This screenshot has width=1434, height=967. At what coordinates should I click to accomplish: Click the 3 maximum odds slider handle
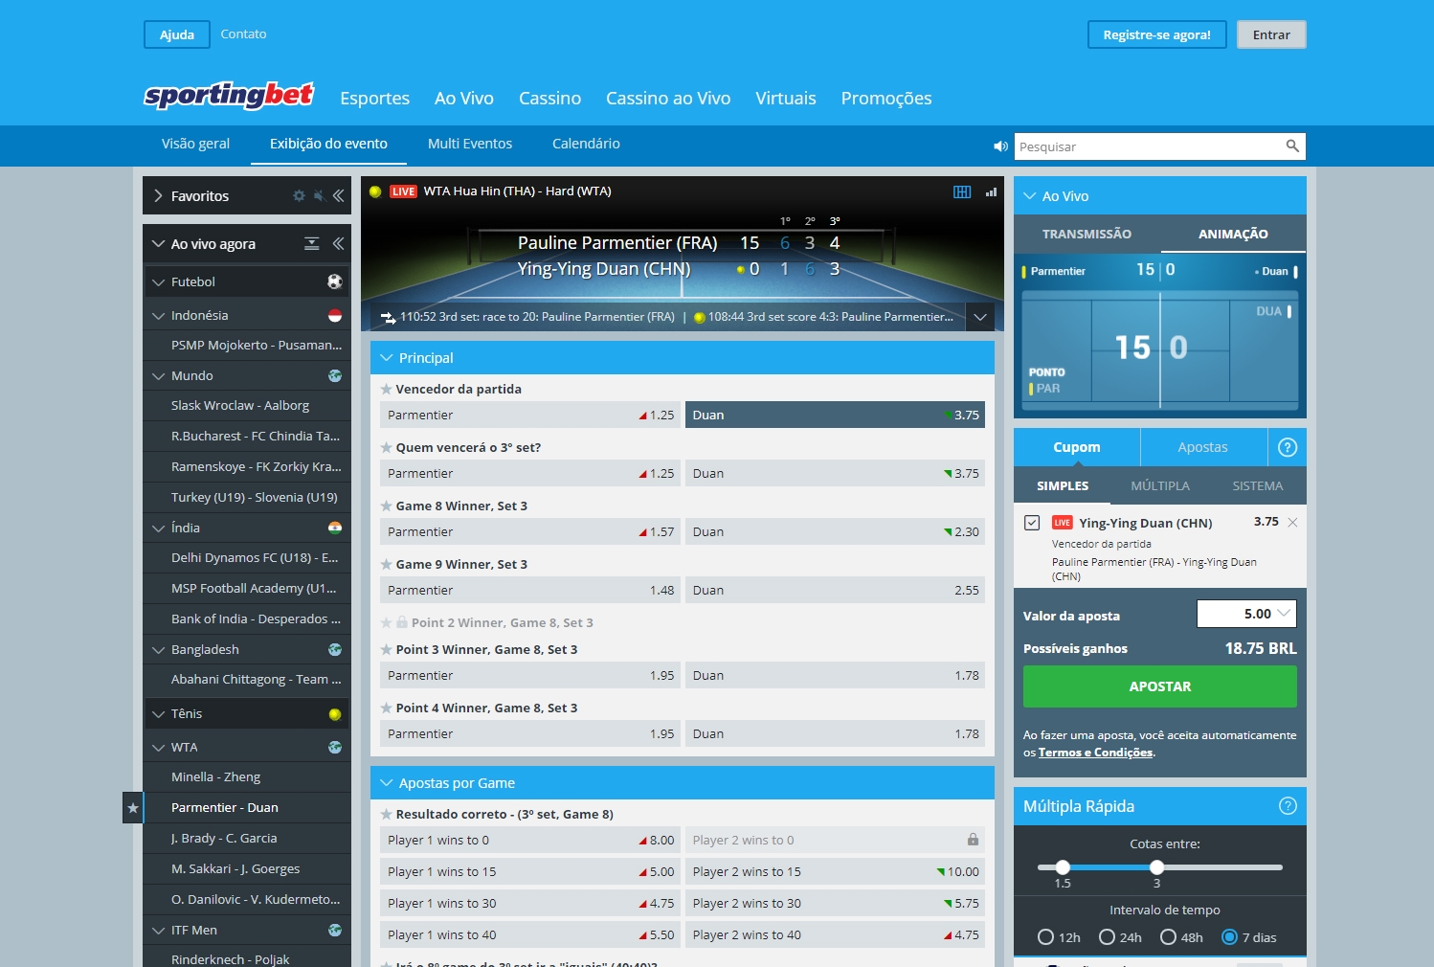click(x=1156, y=867)
